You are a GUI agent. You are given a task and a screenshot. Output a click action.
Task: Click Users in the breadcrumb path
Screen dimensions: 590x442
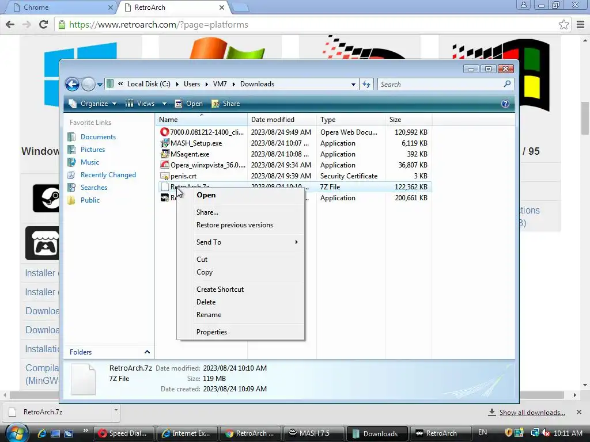(192, 84)
